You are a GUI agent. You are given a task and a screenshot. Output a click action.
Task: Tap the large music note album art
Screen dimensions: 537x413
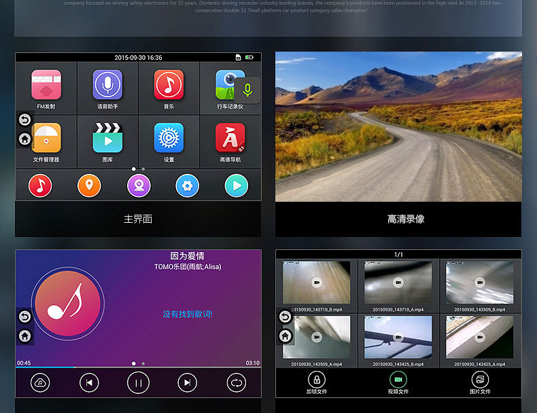[68, 304]
